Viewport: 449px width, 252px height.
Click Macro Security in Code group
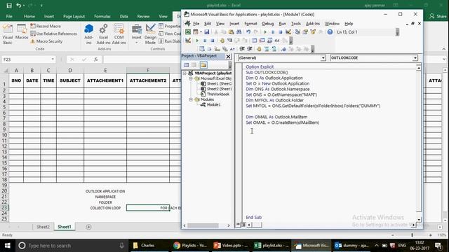pyautogui.click(x=46, y=41)
